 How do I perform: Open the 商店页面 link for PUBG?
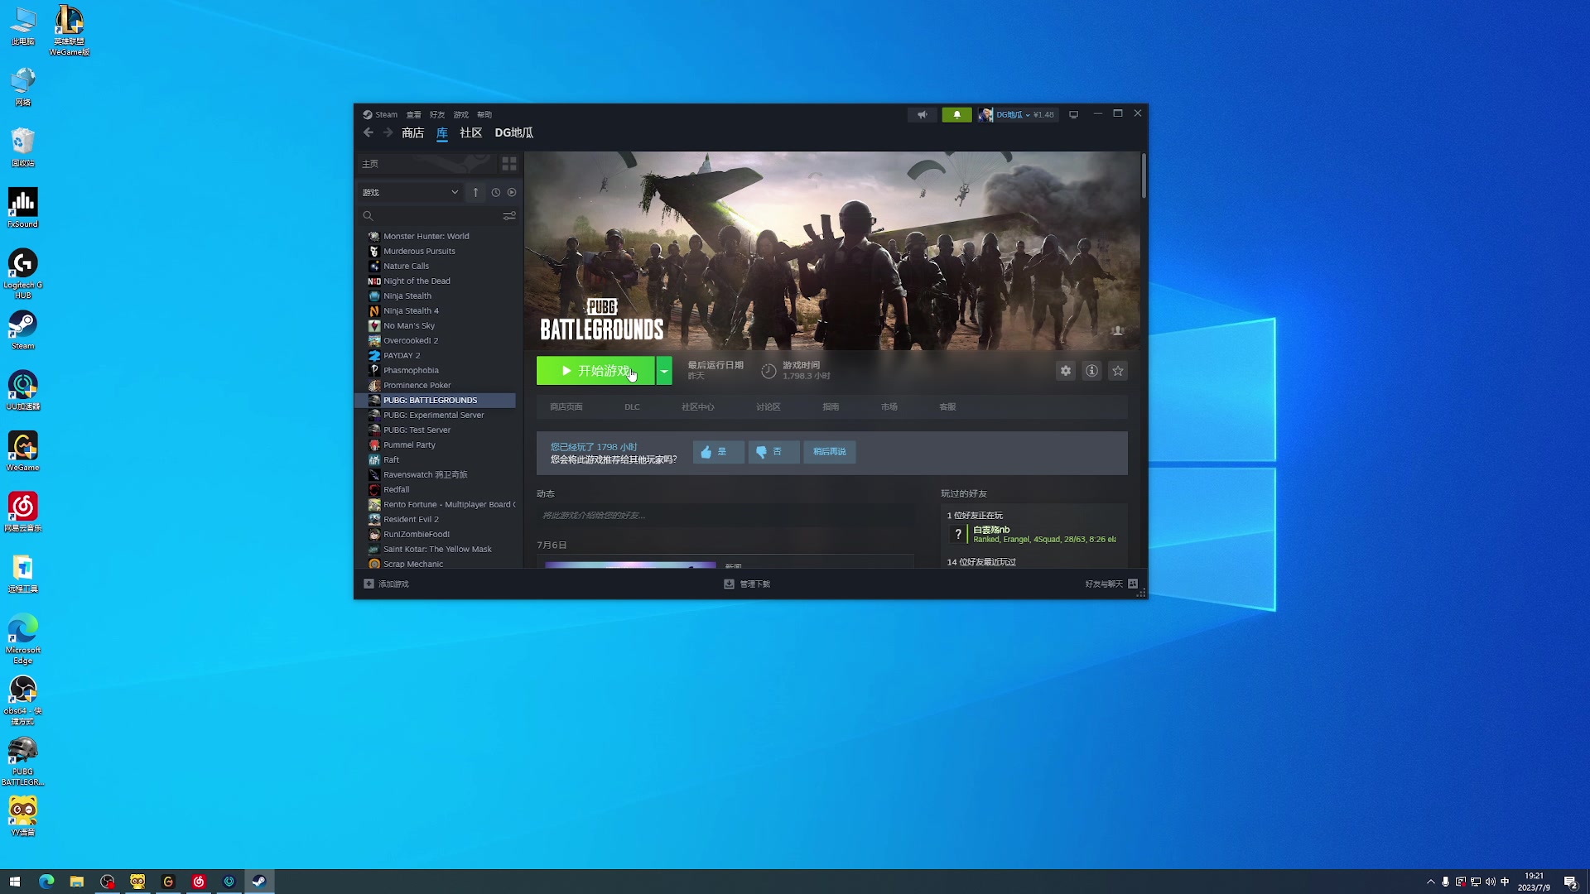tap(566, 407)
